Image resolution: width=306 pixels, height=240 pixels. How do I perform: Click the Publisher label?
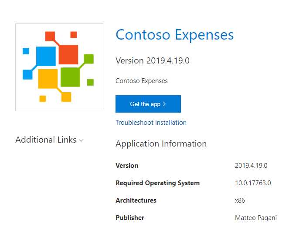coord(130,218)
